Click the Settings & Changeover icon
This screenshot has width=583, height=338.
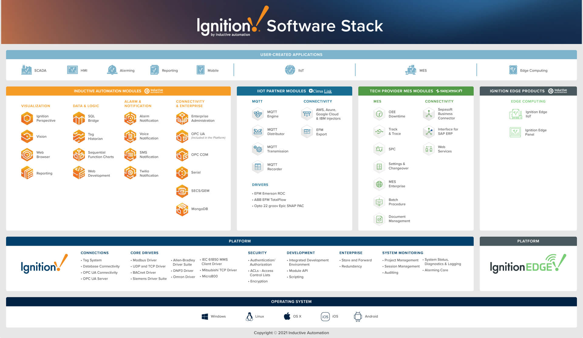click(379, 166)
